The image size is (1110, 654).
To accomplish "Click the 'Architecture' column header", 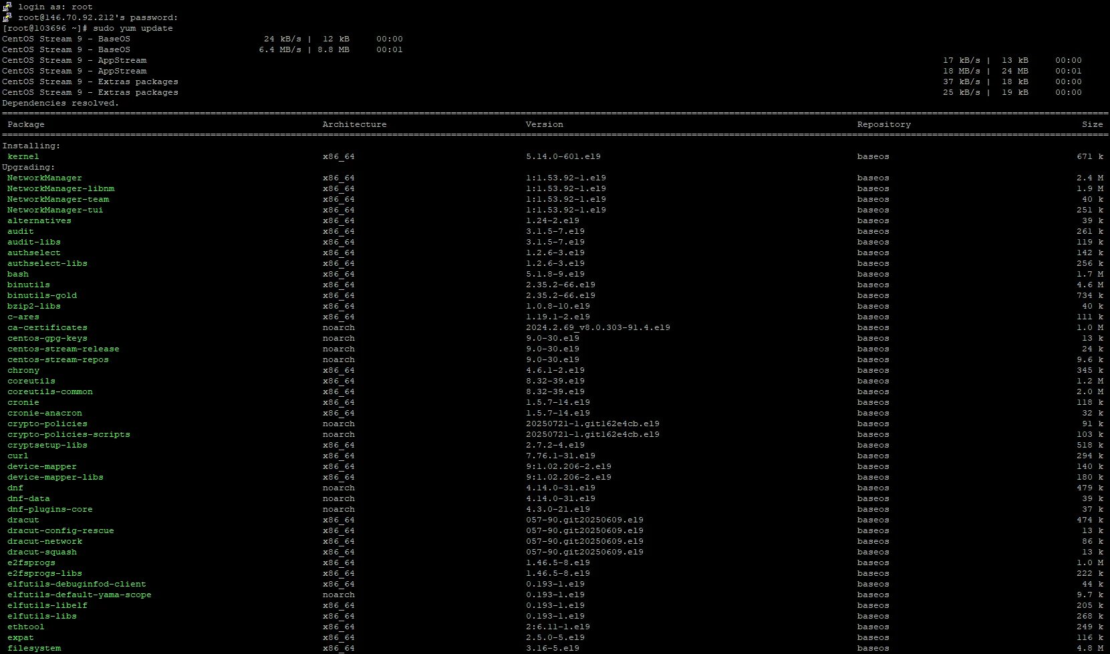I will point(354,124).
